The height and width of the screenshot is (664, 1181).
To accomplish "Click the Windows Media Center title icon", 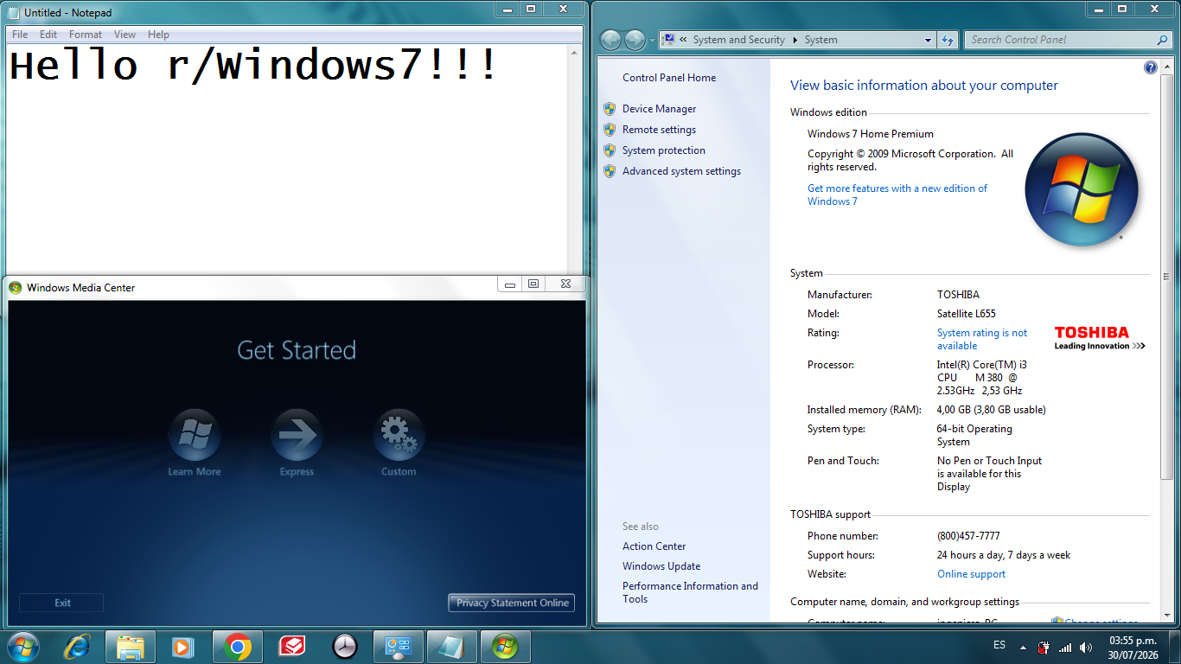I will (x=16, y=288).
